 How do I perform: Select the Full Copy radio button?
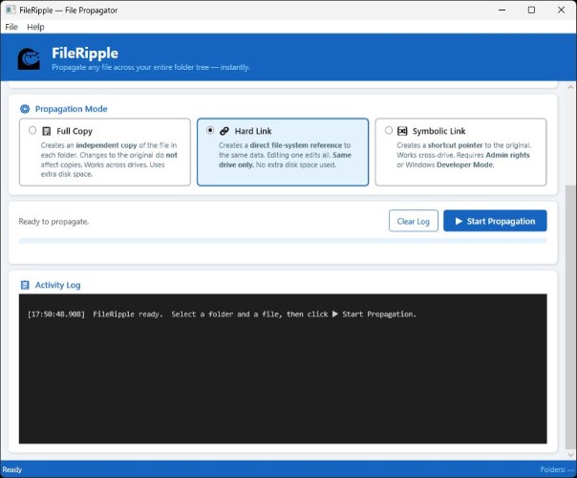32,130
